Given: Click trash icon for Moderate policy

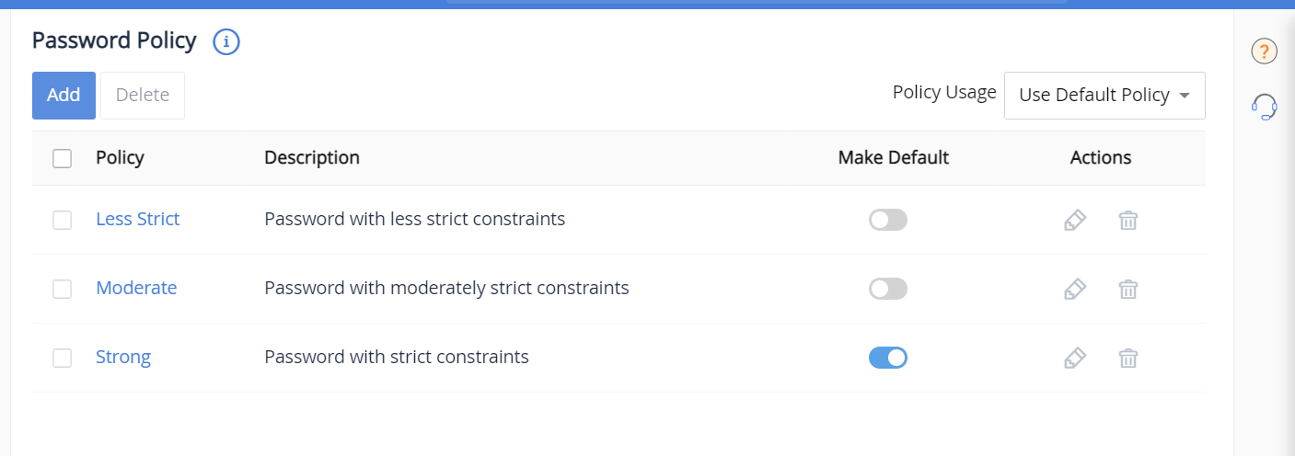Looking at the screenshot, I should point(1127,289).
